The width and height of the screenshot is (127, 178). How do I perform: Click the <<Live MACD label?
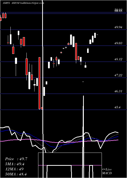[107, 171]
